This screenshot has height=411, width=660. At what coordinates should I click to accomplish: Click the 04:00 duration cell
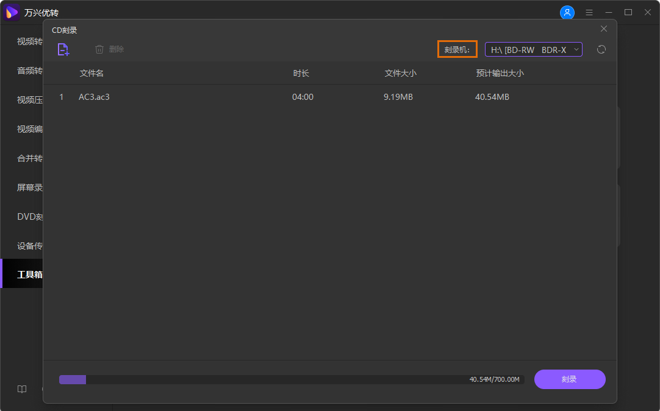click(x=303, y=97)
